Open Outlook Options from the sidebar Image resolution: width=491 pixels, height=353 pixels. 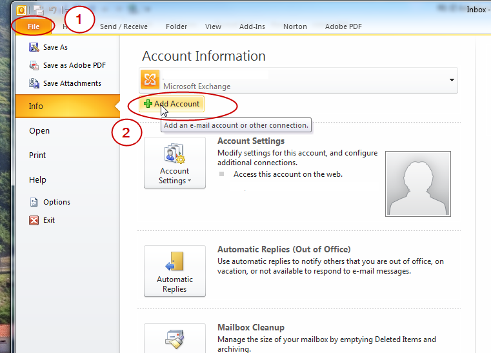click(x=57, y=202)
